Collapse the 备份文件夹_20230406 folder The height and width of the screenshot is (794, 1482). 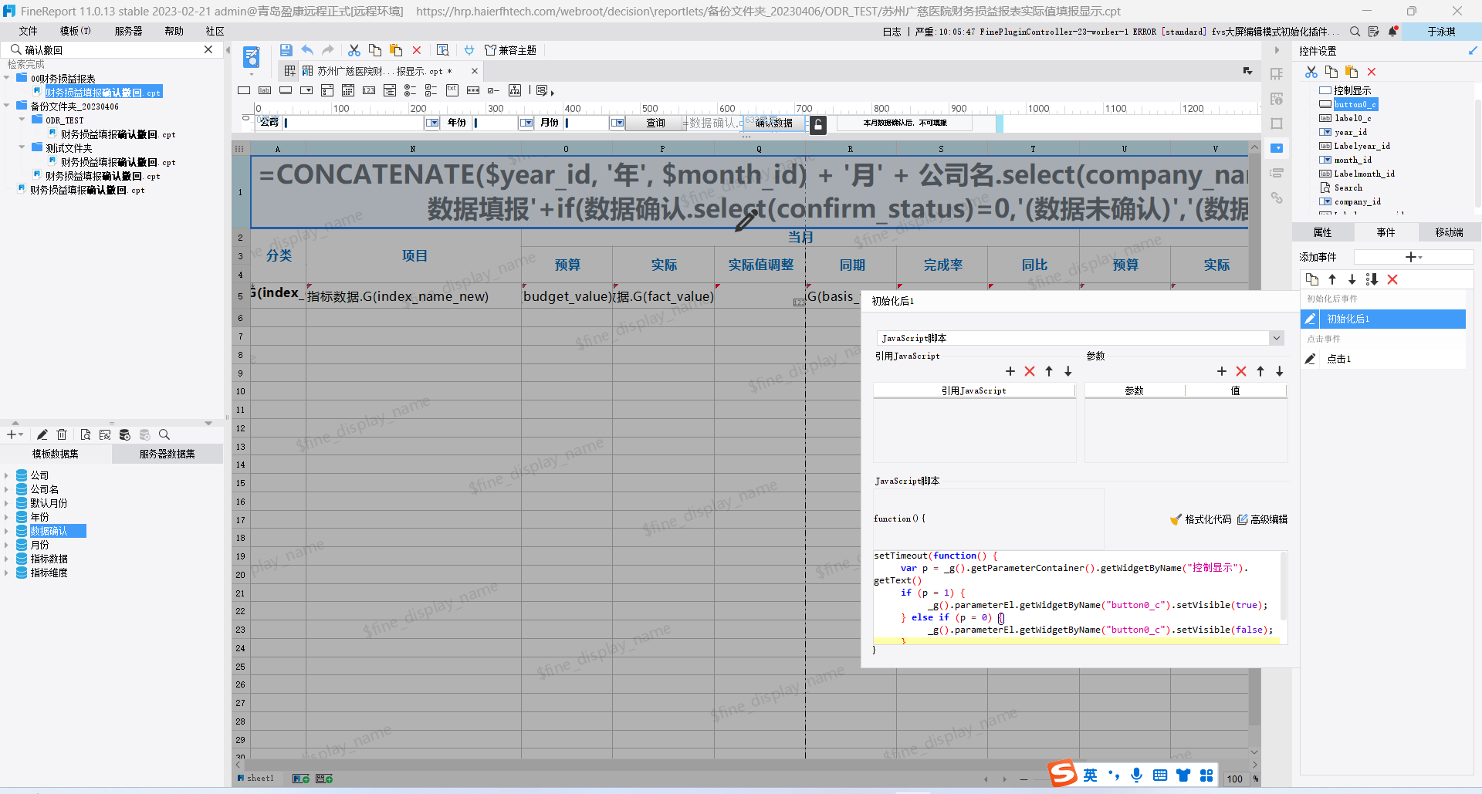click(6, 106)
